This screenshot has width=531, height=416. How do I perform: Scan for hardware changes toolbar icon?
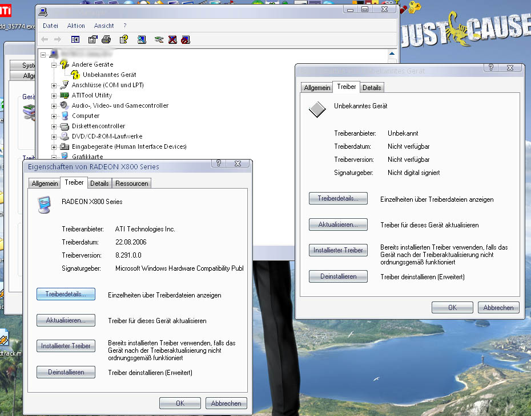coord(142,39)
